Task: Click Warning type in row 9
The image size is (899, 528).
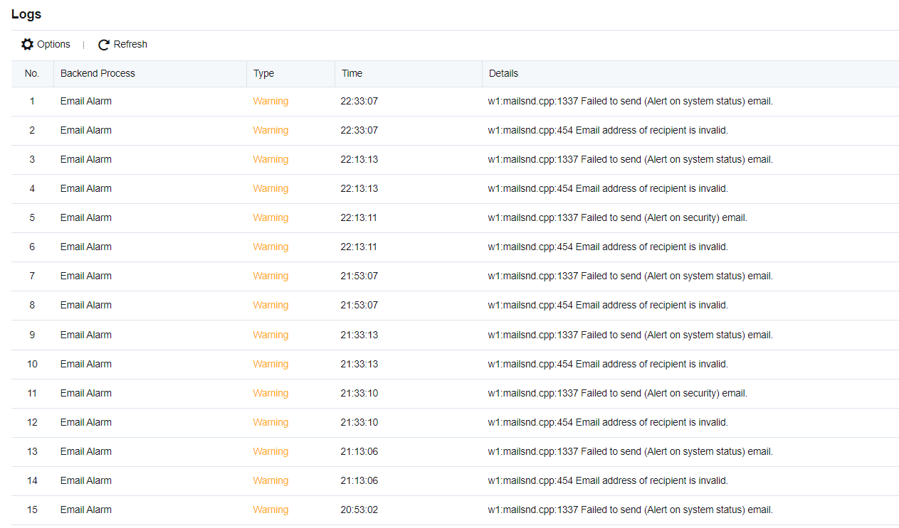Action: (270, 335)
